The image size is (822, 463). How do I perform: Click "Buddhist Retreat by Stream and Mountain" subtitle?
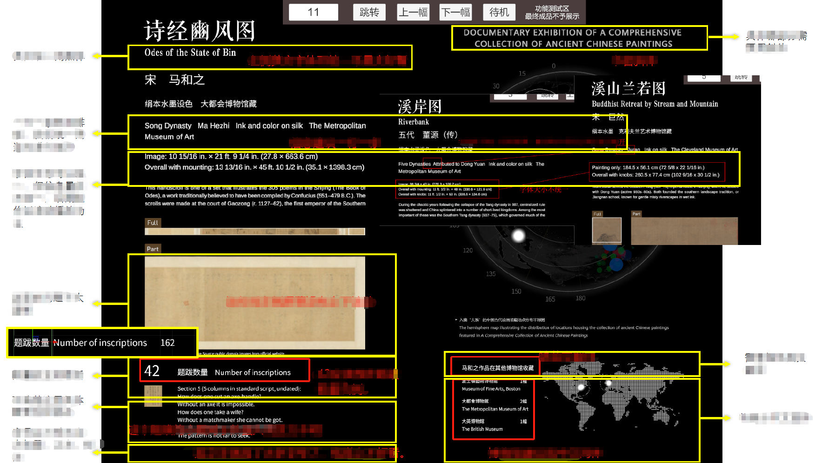[655, 104]
